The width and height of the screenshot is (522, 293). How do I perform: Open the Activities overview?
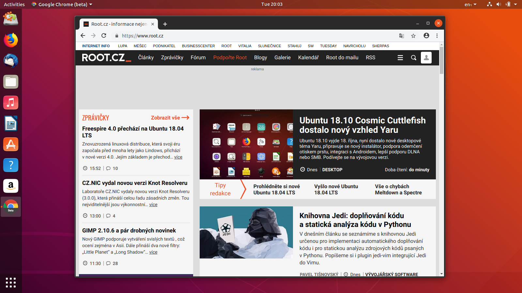click(x=14, y=4)
